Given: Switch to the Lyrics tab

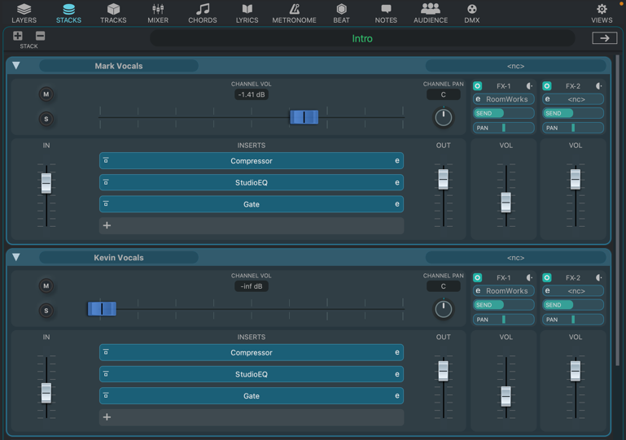Looking at the screenshot, I should tap(247, 13).
